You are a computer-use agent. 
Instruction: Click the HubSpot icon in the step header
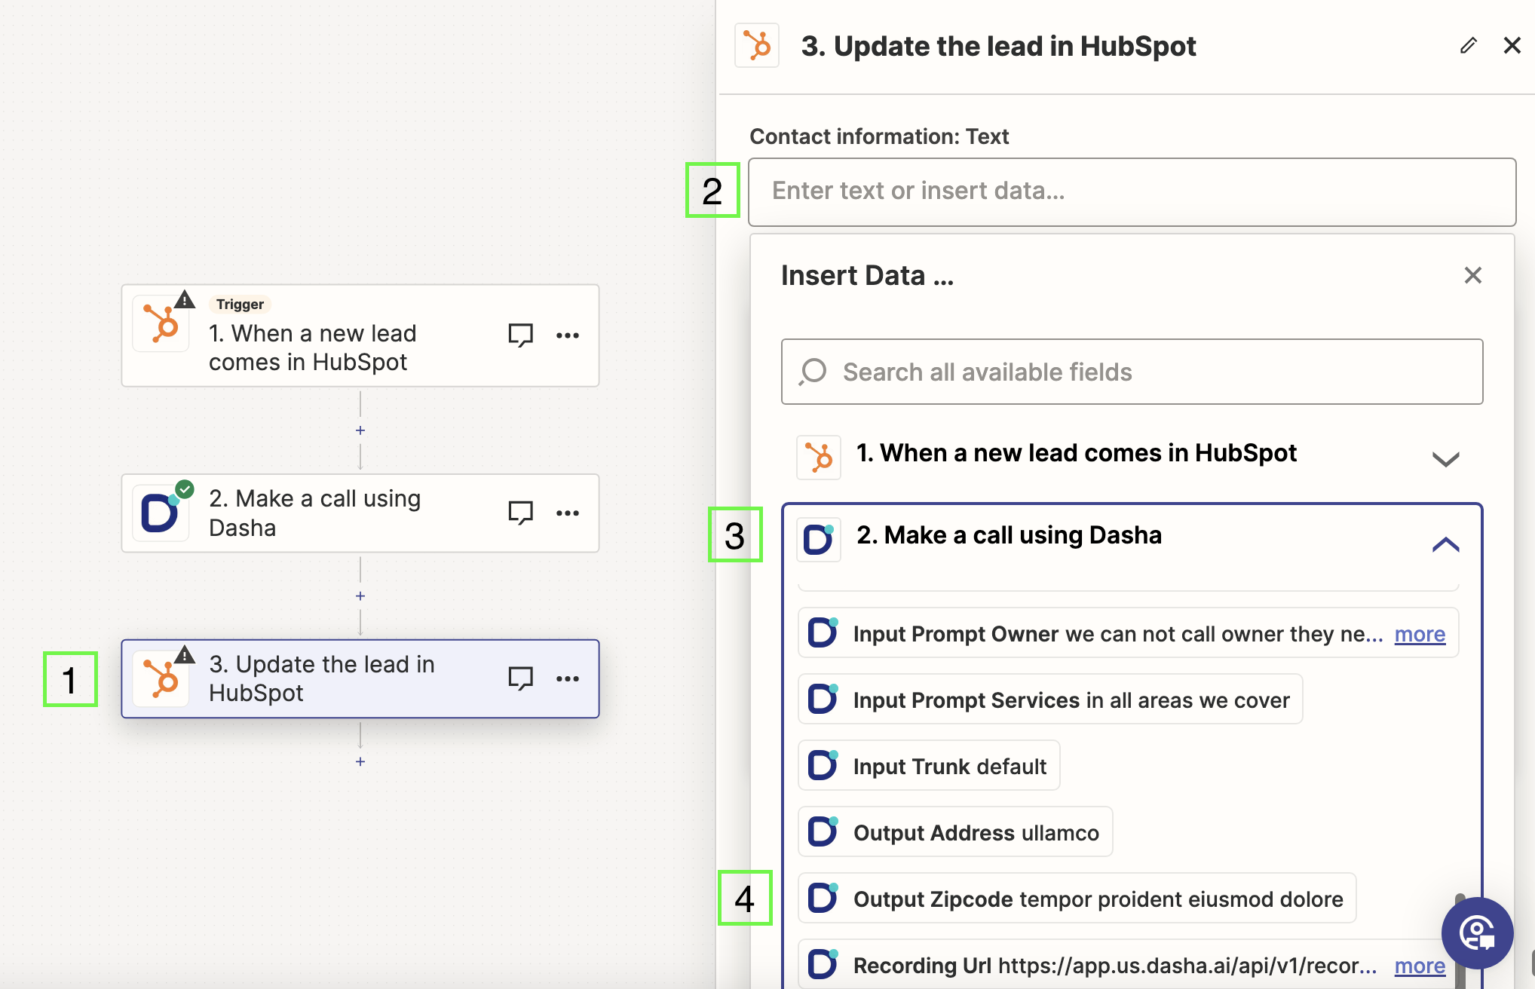click(757, 46)
